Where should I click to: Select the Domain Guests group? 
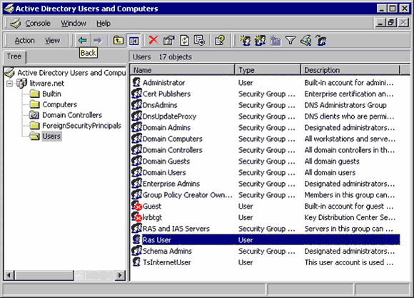pos(166,162)
